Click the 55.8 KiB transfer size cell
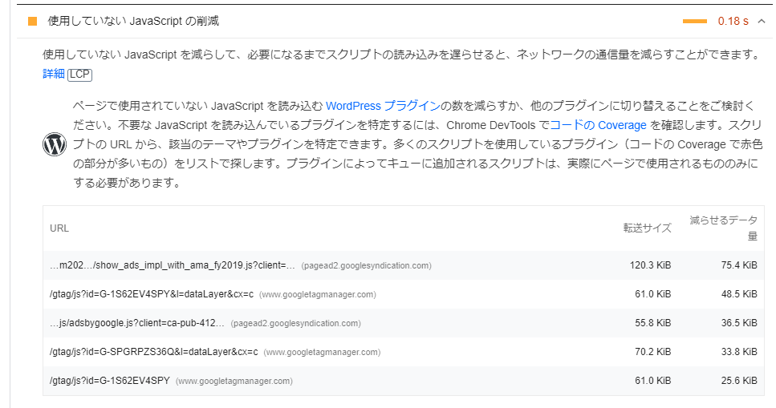Image resolution: width=776 pixels, height=408 pixels. click(x=652, y=323)
